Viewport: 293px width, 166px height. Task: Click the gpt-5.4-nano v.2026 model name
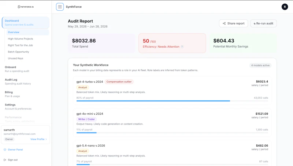(x=90, y=145)
